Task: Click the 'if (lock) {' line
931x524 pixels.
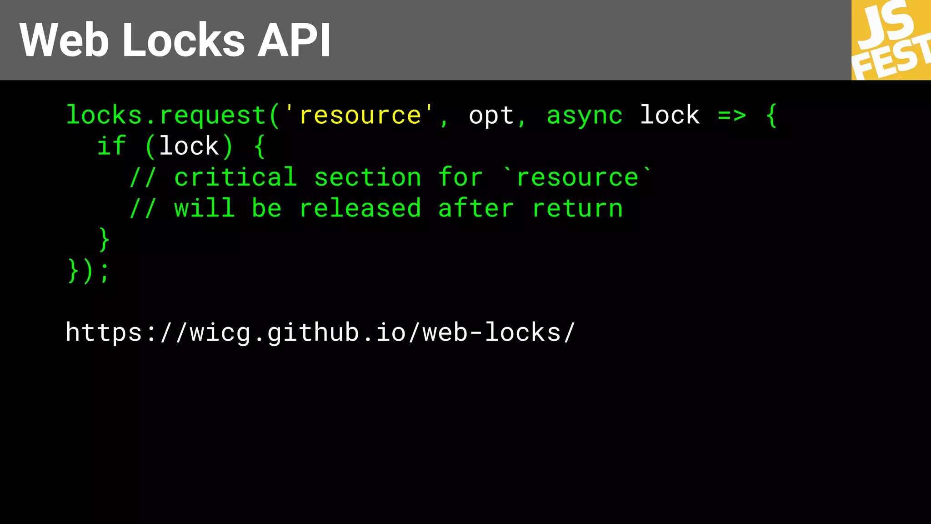Action: tap(181, 146)
